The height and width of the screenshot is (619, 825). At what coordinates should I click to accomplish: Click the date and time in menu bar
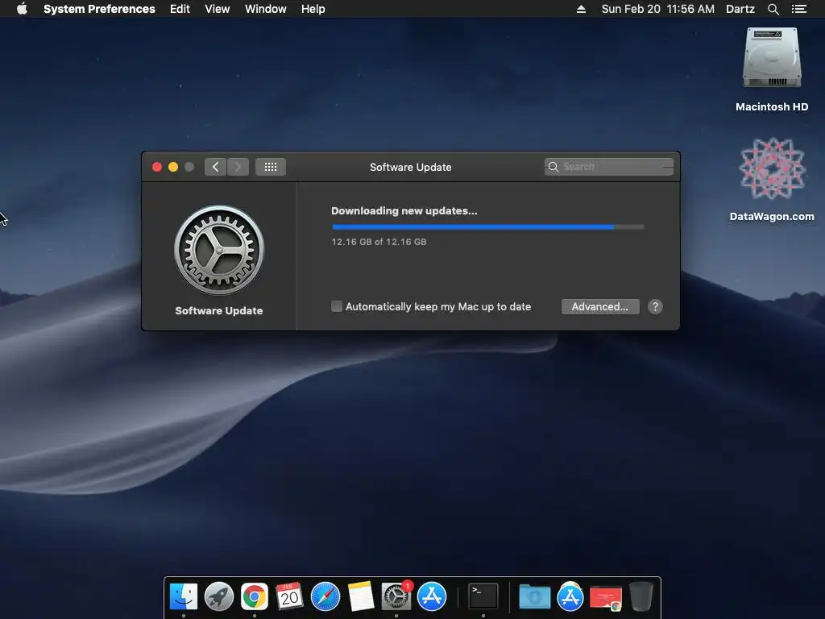coord(657,9)
